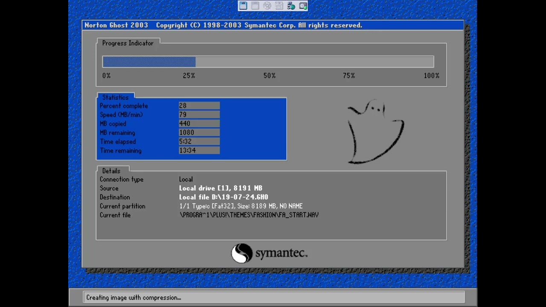
Task: Click the hard disk icon with green indicator
Action: pos(303,6)
